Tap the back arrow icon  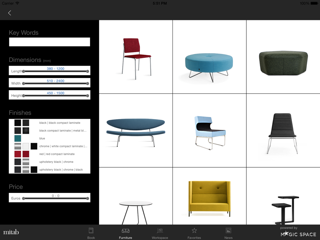pos(9,13)
